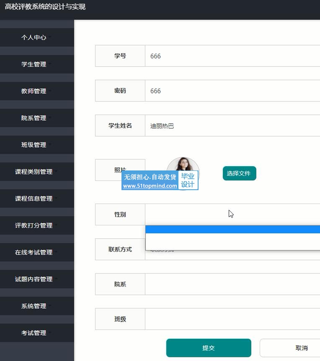This screenshot has width=320, height=361.
Task: Open 在线考试管理 sidebar entry
Action: (37, 253)
